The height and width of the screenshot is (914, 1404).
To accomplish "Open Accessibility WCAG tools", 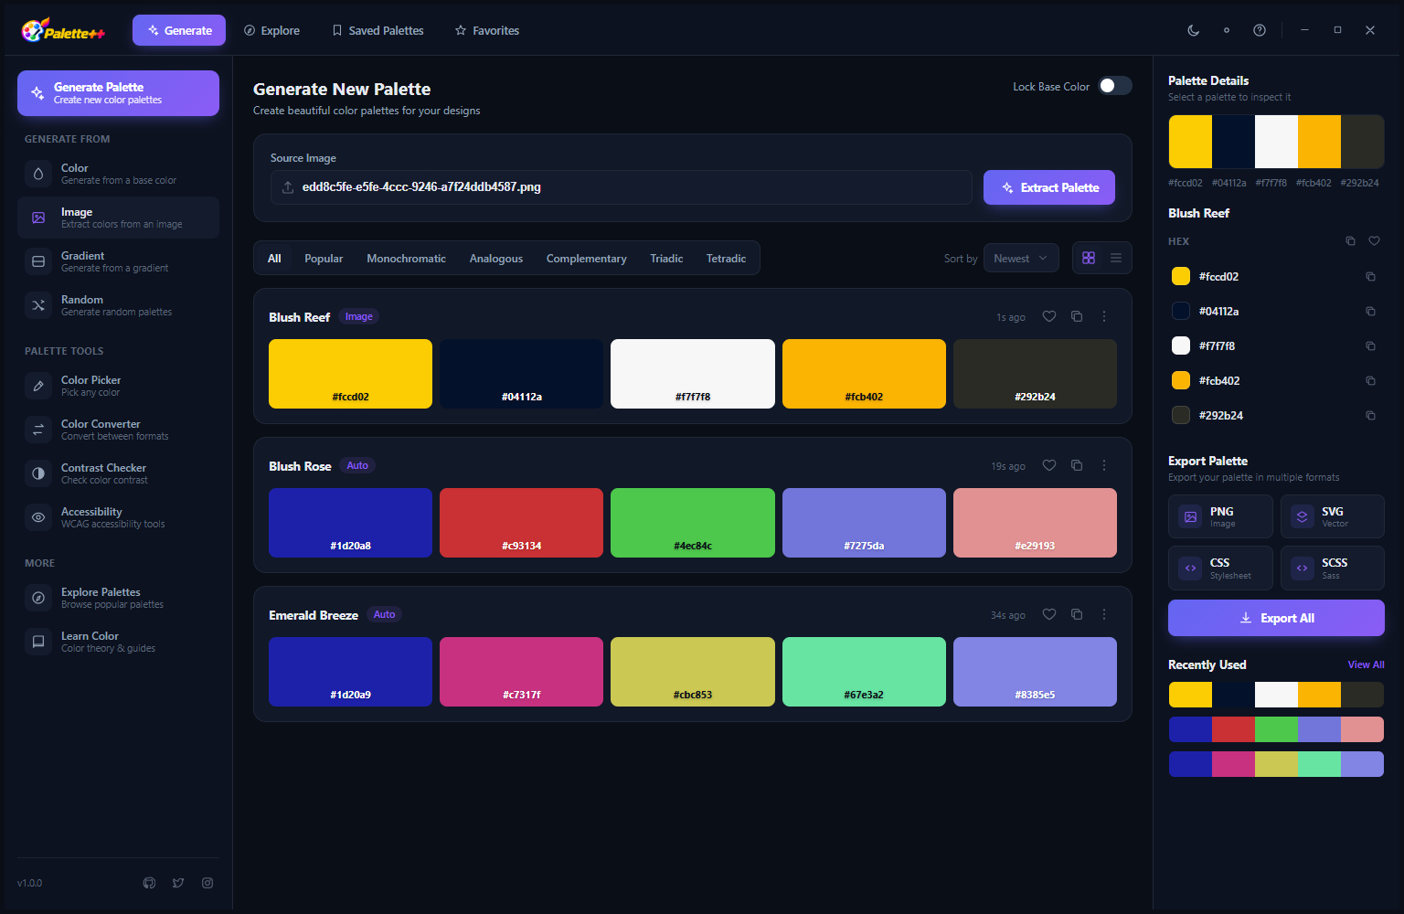I will [x=118, y=517].
